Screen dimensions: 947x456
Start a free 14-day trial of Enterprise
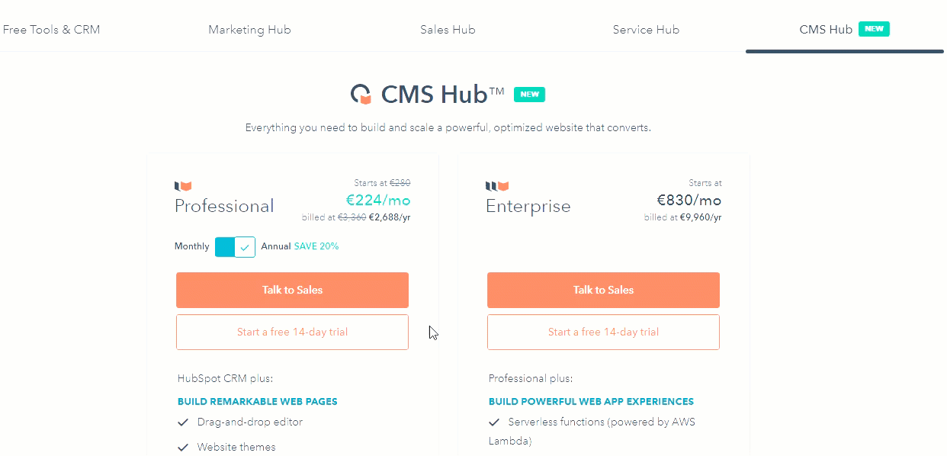[603, 332]
